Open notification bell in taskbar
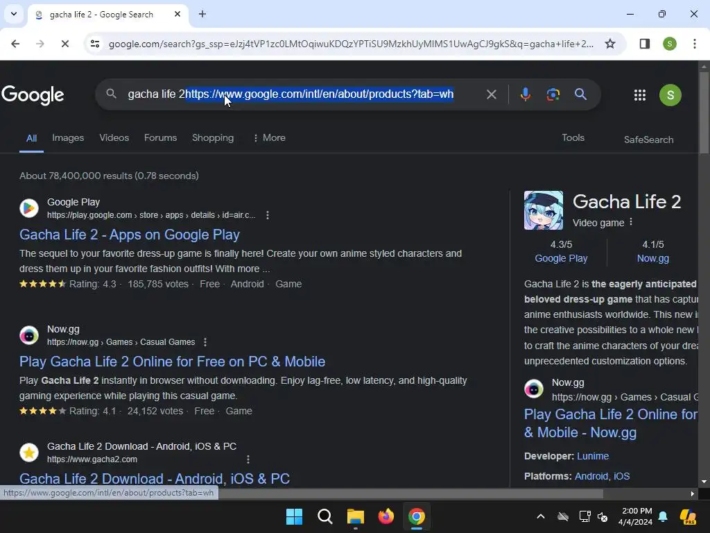Image resolution: width=710 pixels, height=533 pixels. (x=663, y=516)
